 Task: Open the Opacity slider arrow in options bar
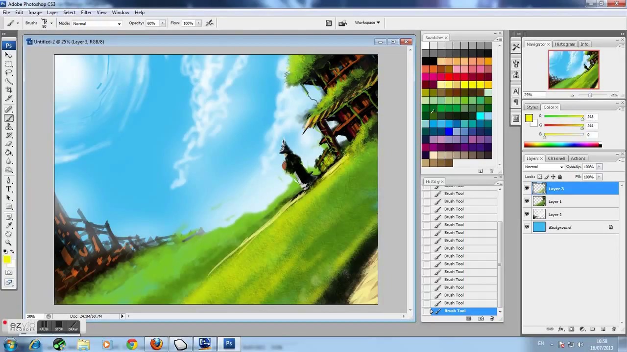(x=162, y=23)
